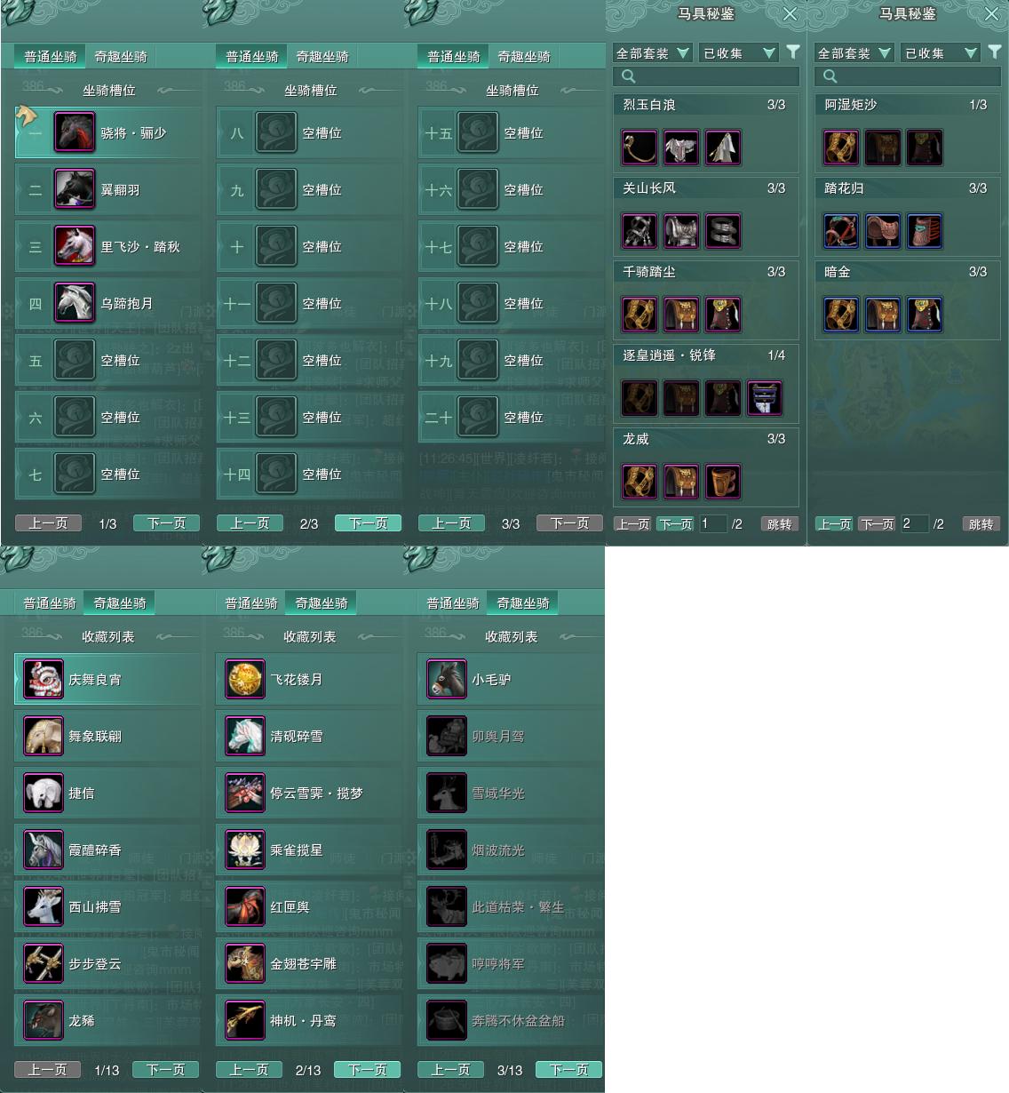
Task: Select empty mount slot 二十
Action: [511, 417]
